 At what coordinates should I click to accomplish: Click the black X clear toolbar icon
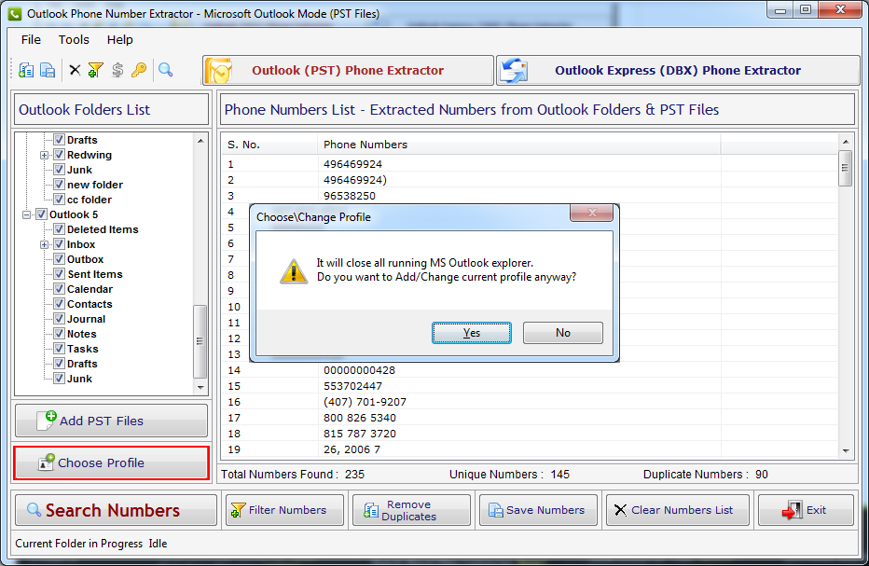click(x=75, y=71)
